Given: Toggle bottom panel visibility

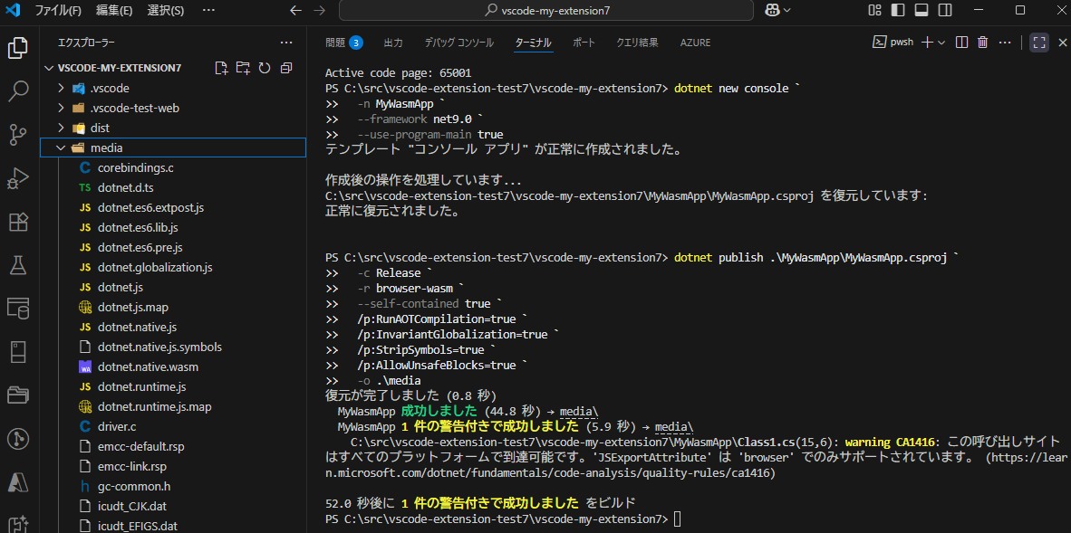Looking at the screenshot, I should point(921,10).
